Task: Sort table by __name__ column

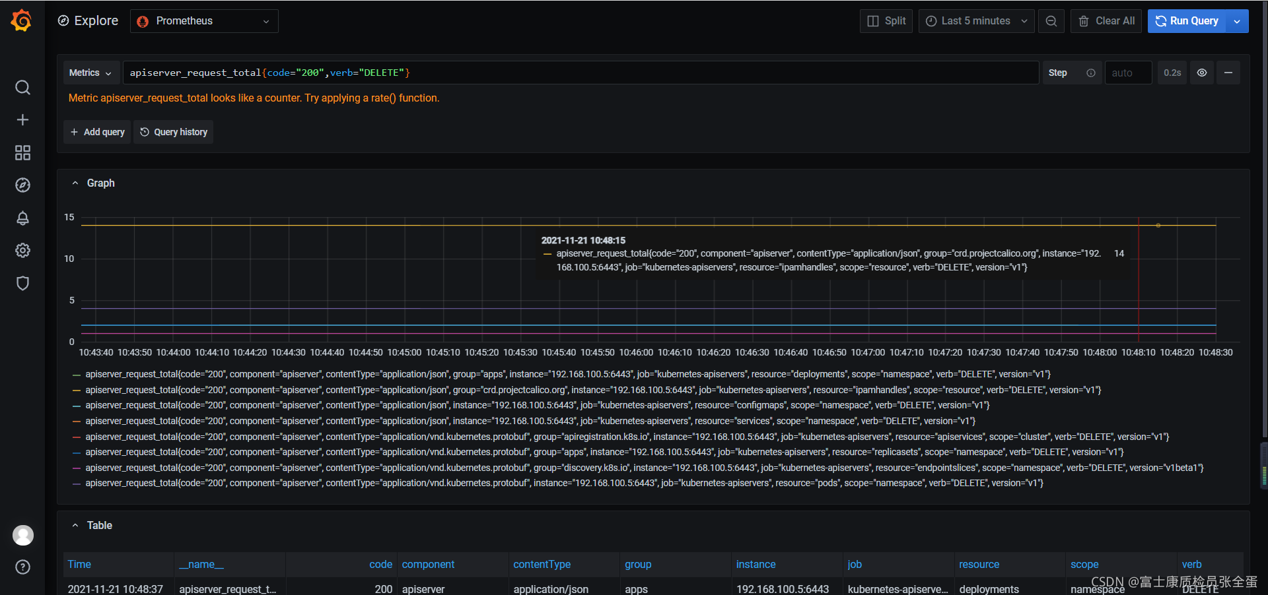Action: (x=201, y=564)
